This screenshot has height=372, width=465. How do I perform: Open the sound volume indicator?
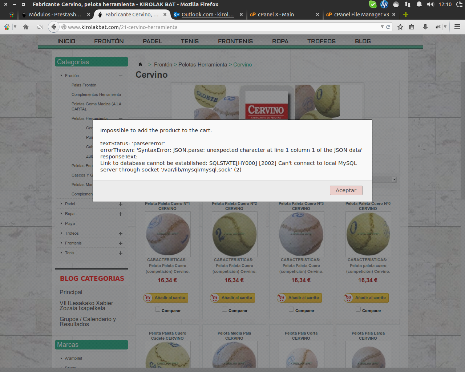[430, 4]
